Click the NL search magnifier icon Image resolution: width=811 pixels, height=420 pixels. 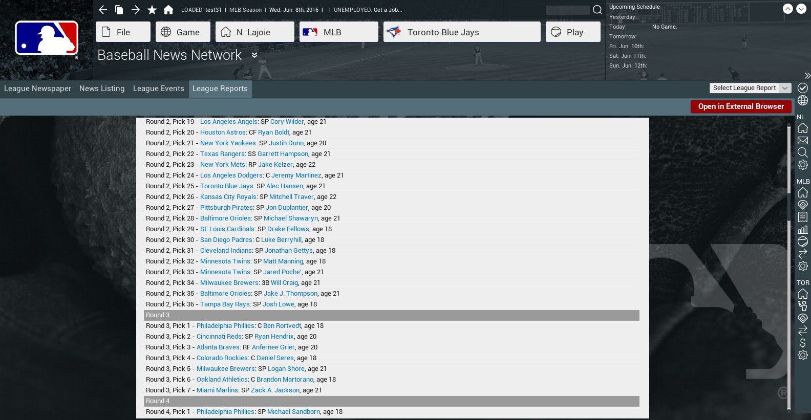click(803, 152)
